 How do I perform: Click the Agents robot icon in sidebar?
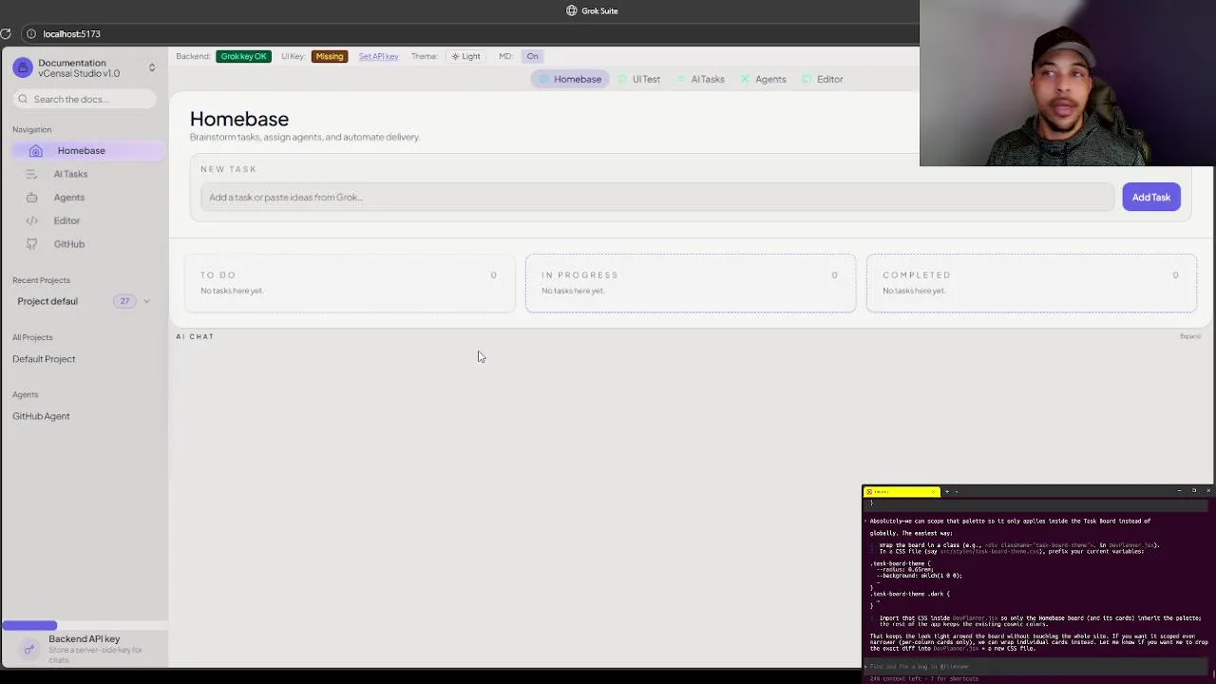pos(31,198)
